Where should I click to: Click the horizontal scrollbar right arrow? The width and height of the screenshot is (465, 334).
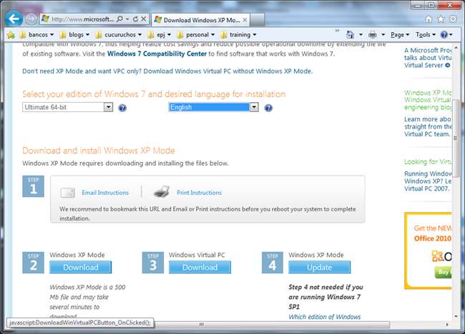point(447,325)
